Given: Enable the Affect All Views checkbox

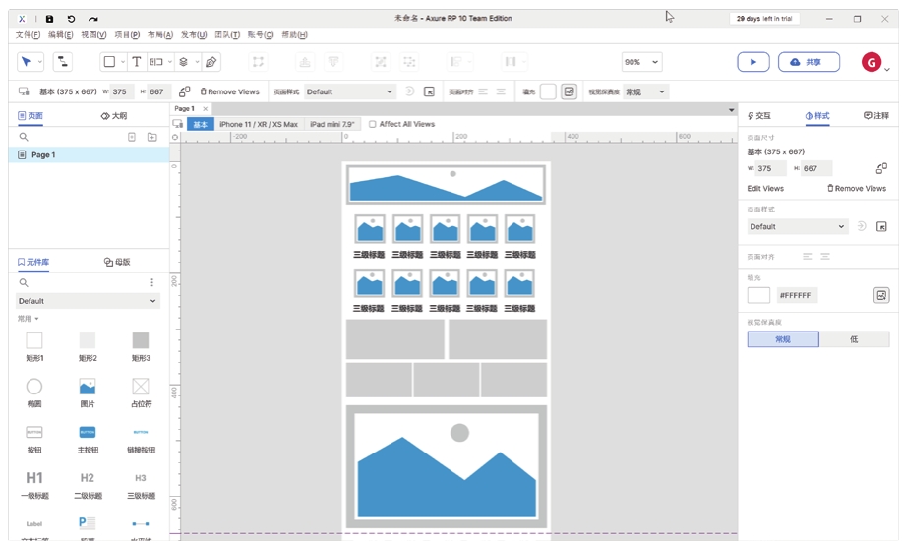Looking at the screenshot, I should (373, 125).
